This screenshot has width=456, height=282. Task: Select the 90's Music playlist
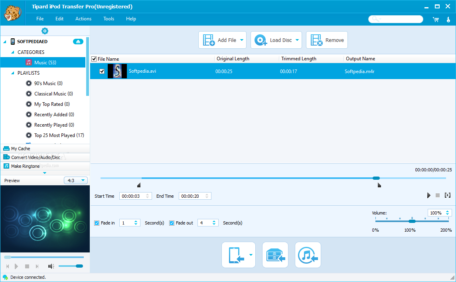coord(48,83)
